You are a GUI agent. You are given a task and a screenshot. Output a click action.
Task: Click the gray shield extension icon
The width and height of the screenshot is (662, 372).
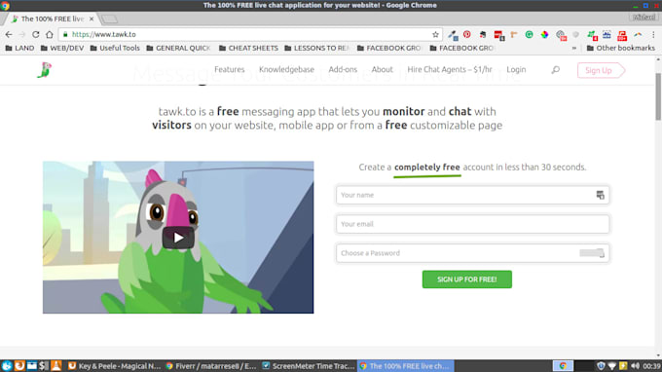pos(576,35)
